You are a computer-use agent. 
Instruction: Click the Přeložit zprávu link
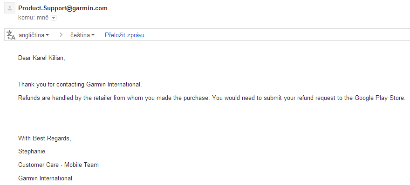[x=124, y=35]
